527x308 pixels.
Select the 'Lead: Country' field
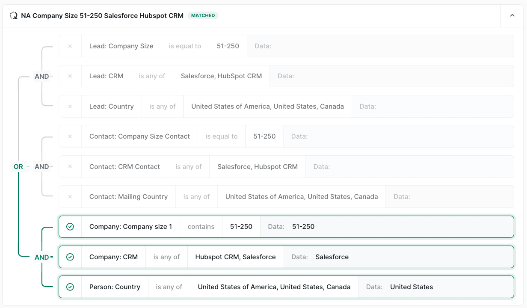pyautogui.click(x=111, y=107)
